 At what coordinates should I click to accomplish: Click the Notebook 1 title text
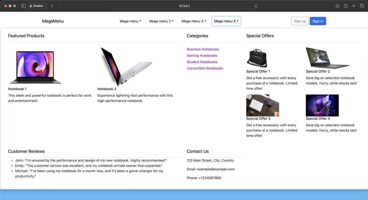(17, 89)
